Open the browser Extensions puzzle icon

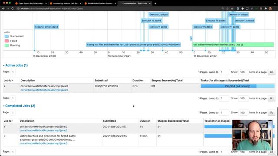click(x=265, y=9)
